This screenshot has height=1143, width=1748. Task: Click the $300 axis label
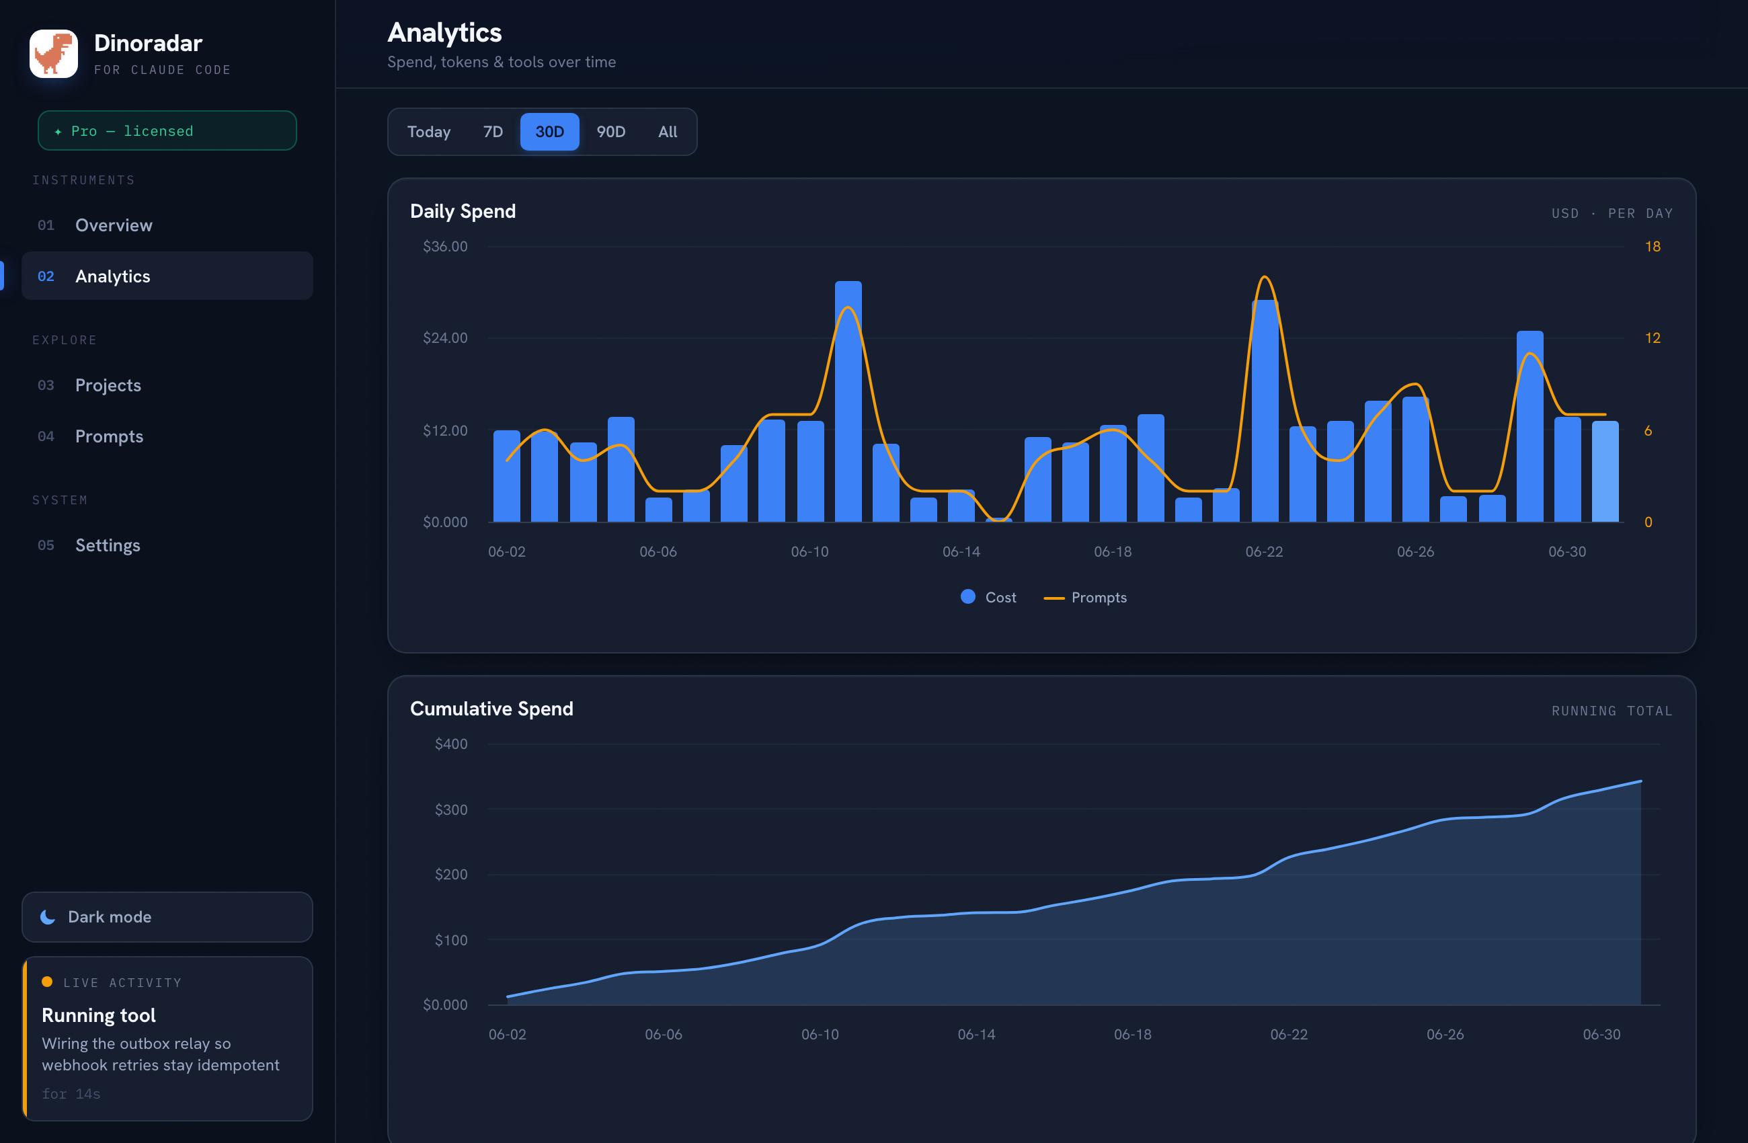pyautogui.click(x=451, y=810)
